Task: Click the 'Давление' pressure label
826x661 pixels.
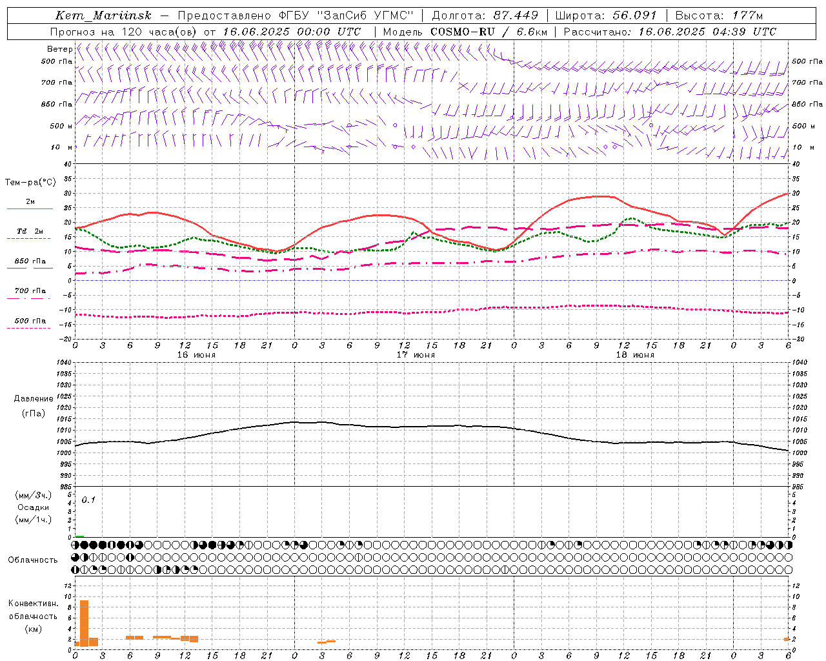Action: click(x=33, y=399)
